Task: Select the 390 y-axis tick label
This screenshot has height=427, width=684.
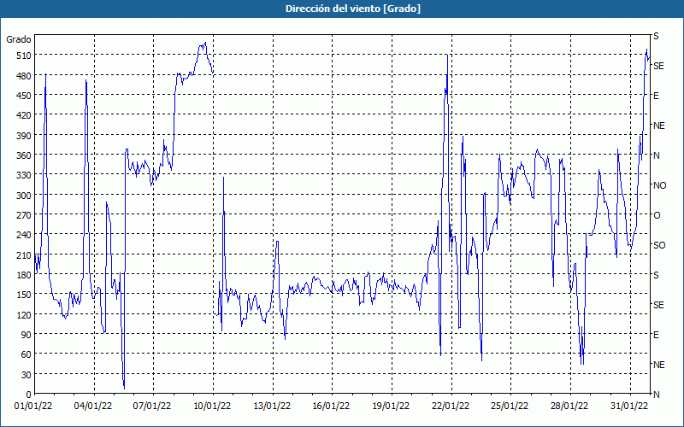Action: click(24, 136)
